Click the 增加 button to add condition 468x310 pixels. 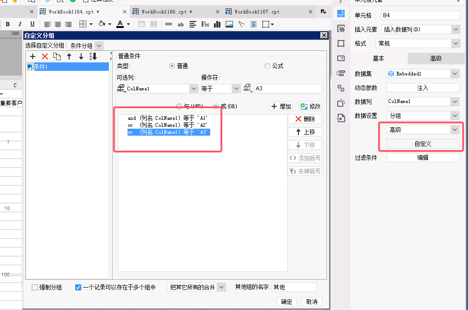(x=281, y=107)
